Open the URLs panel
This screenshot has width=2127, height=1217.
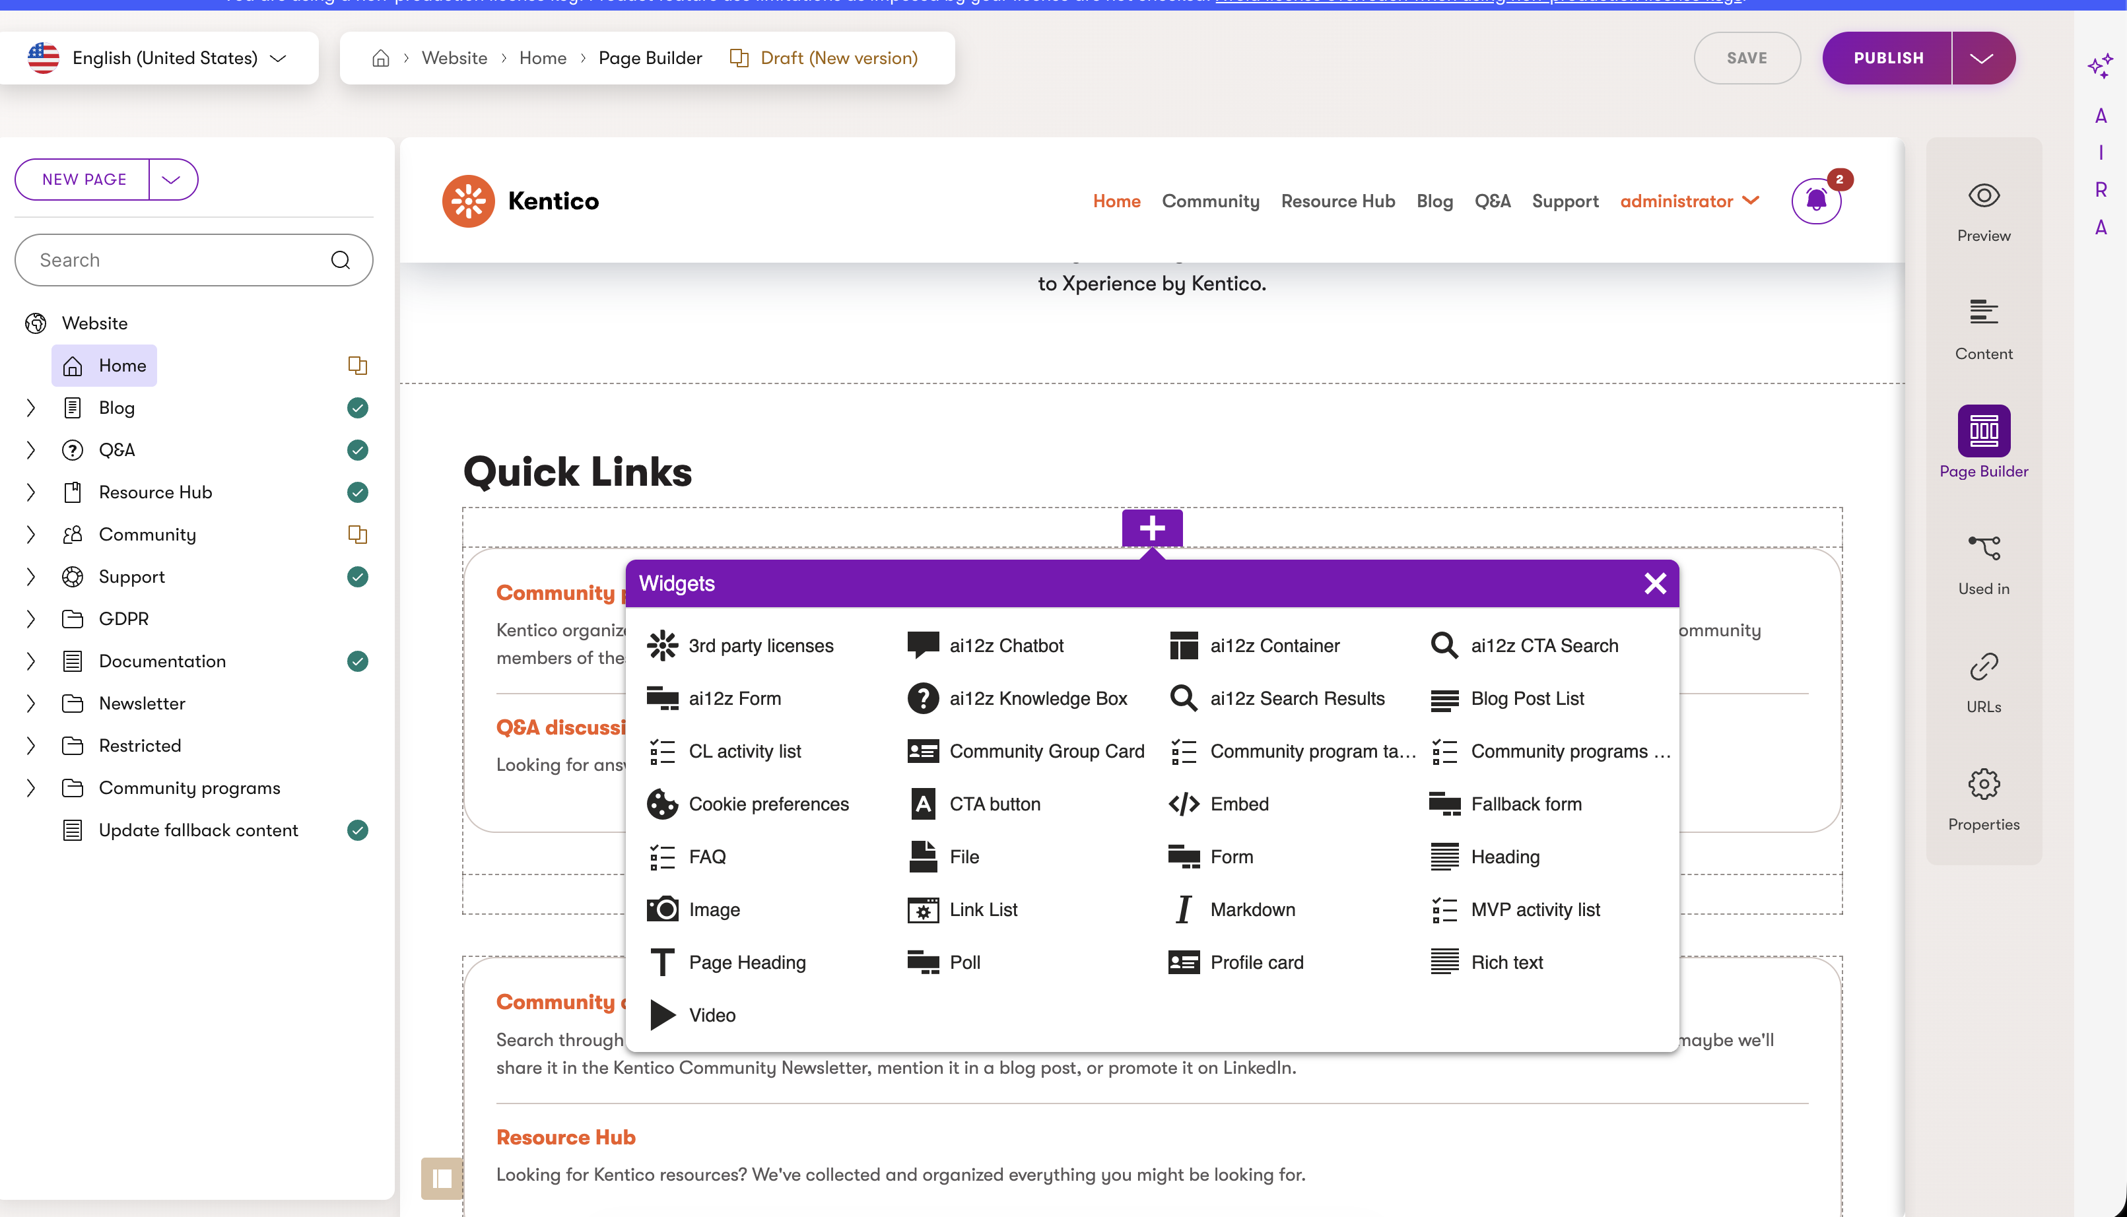point(1983,667)
